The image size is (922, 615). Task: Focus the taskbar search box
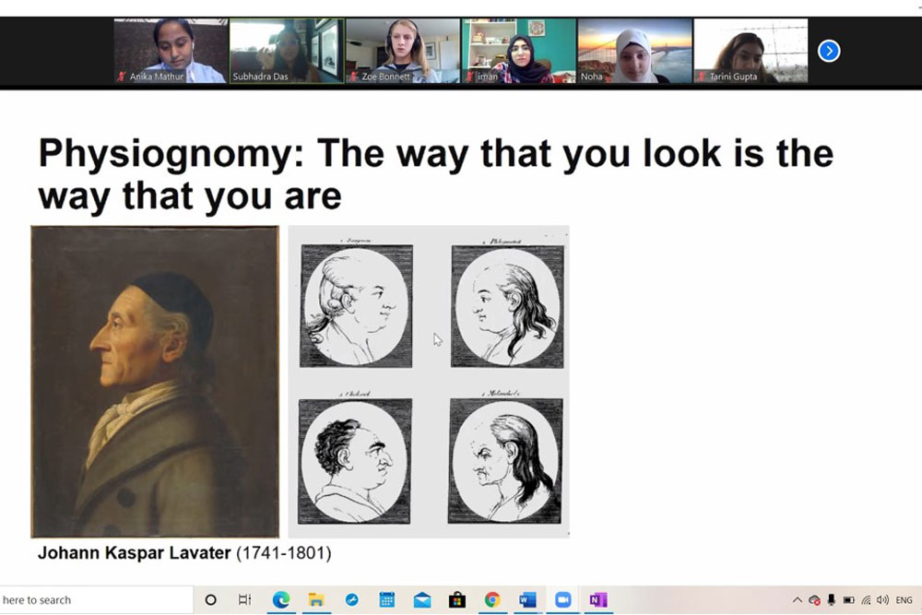point(97,599)
